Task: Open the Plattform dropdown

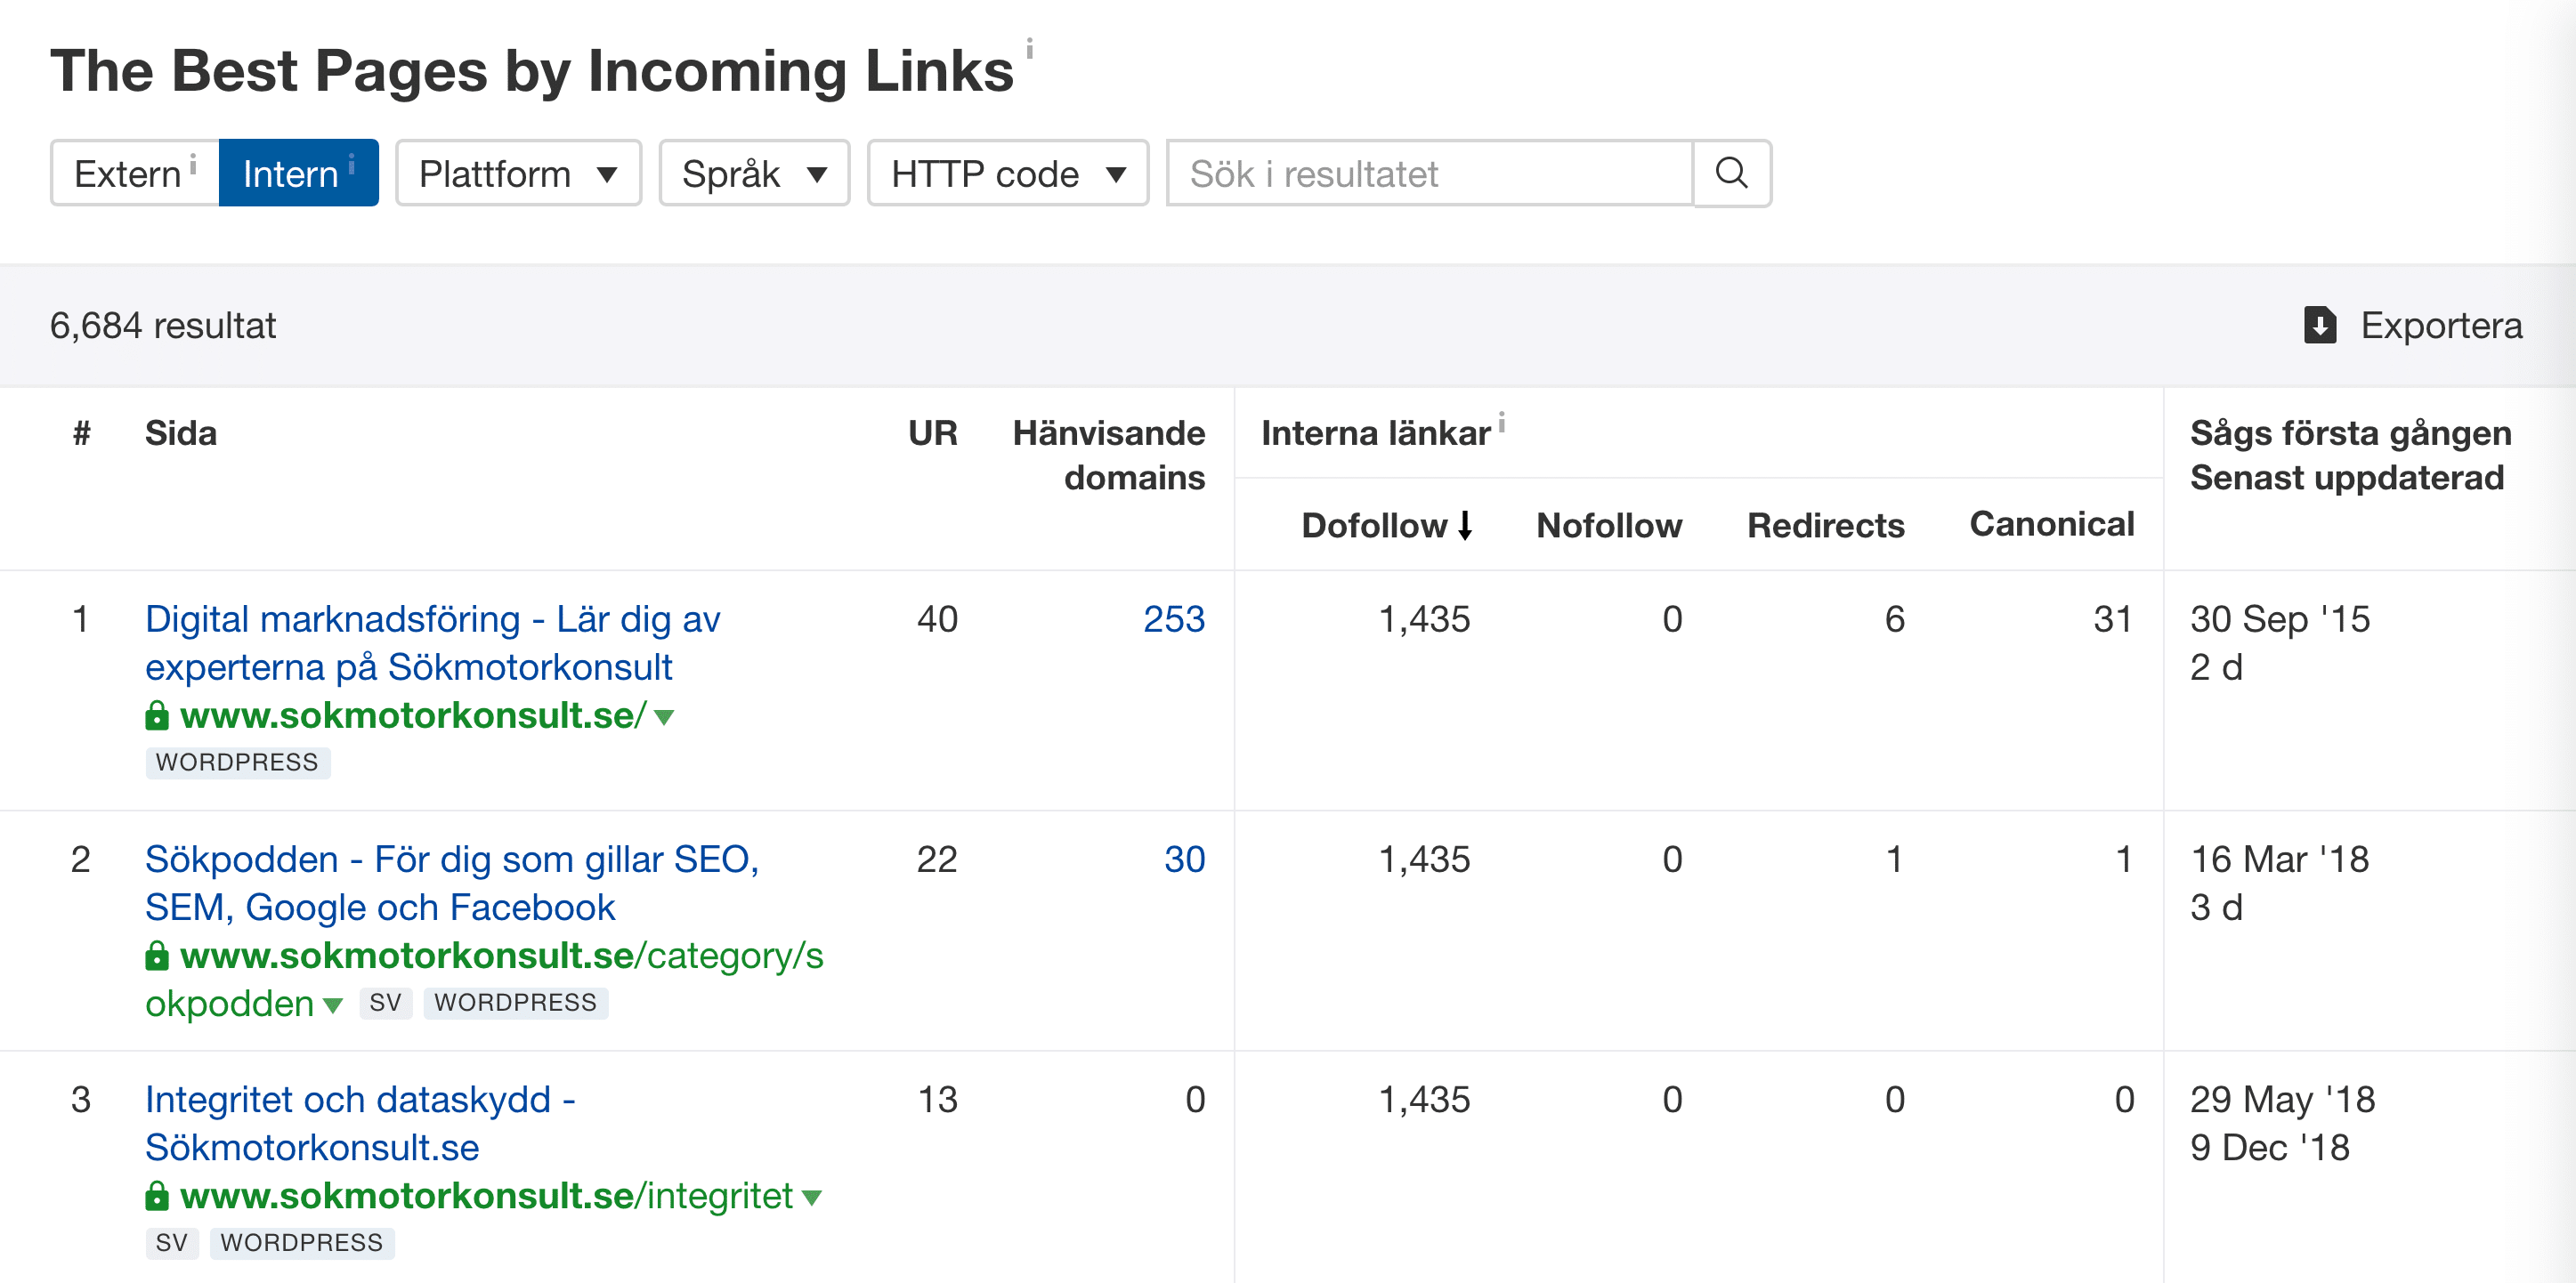Action: 517,173
